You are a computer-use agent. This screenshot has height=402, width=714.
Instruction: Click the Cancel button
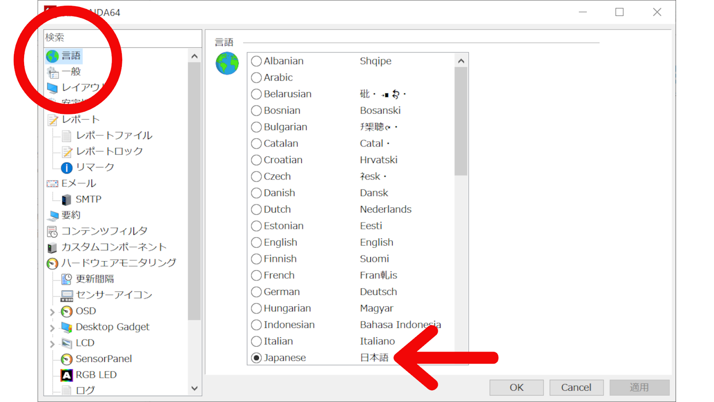pyautogui.click(x=577, y=388)
